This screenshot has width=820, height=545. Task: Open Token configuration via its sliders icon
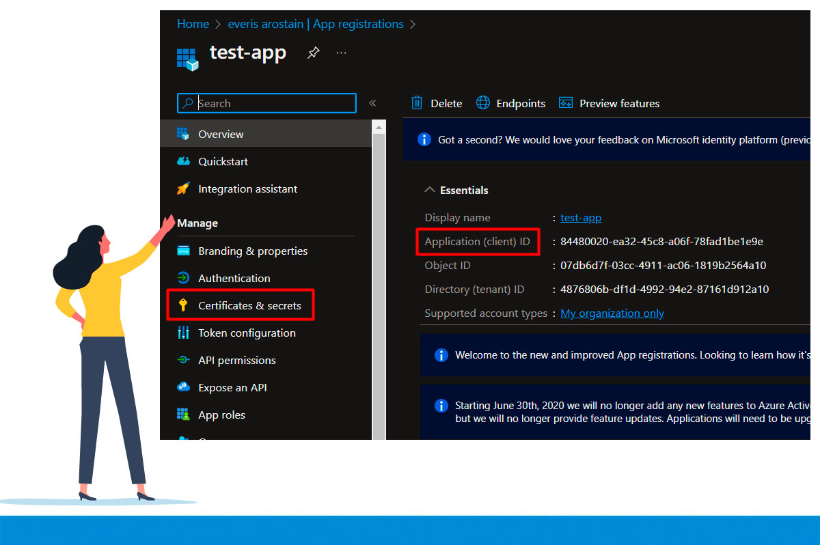184,333
